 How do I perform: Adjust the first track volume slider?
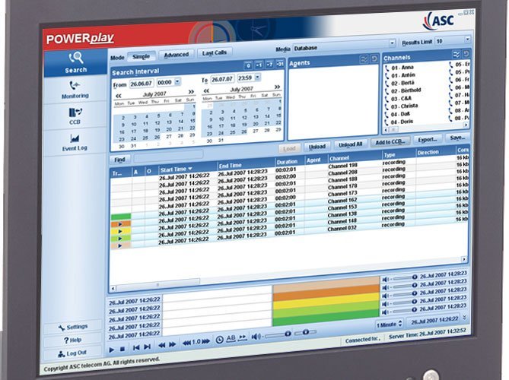[405, 278]
